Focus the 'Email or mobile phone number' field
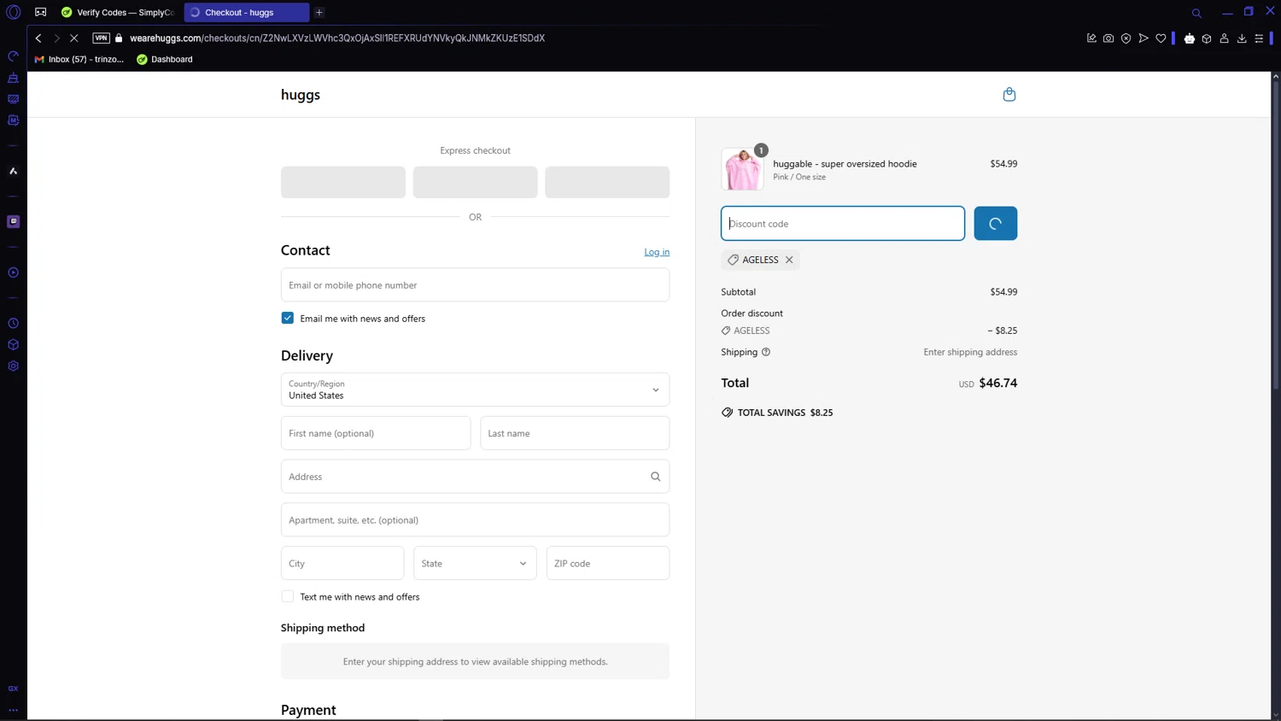This screenshot has width=1281, height=721. 475,285
